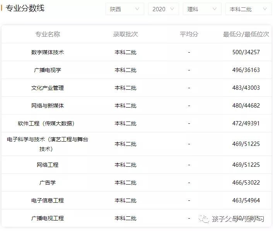This screenshot has width=273, height=231.
Task: Click the 网络与新媒体 major name
Action: pos(48,106)
